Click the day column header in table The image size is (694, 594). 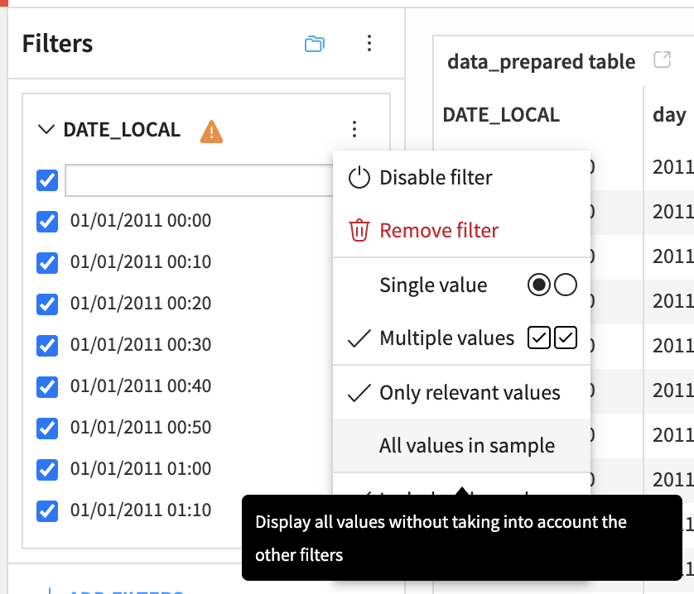coord(669,116)
